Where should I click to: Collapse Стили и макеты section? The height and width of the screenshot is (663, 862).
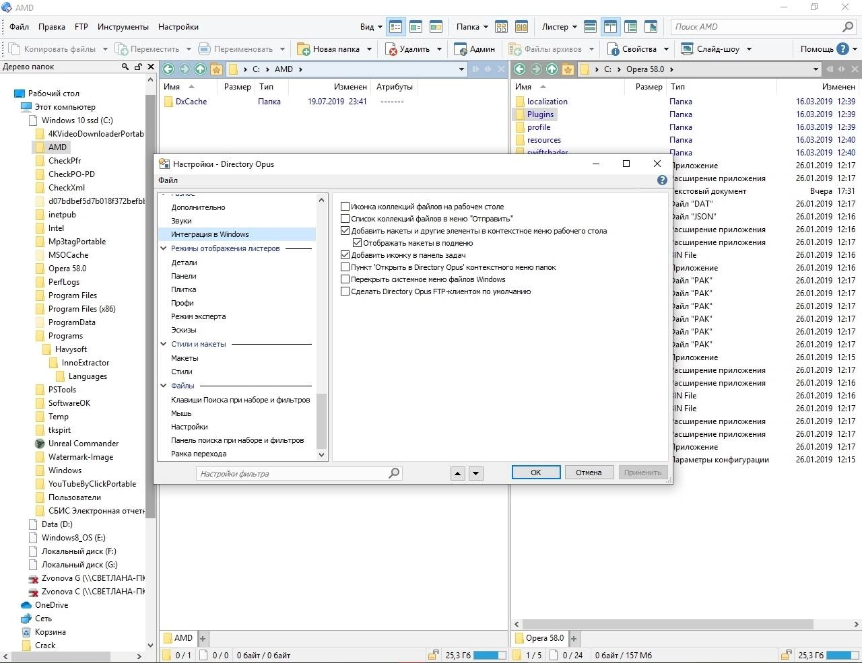coord(164,344)
